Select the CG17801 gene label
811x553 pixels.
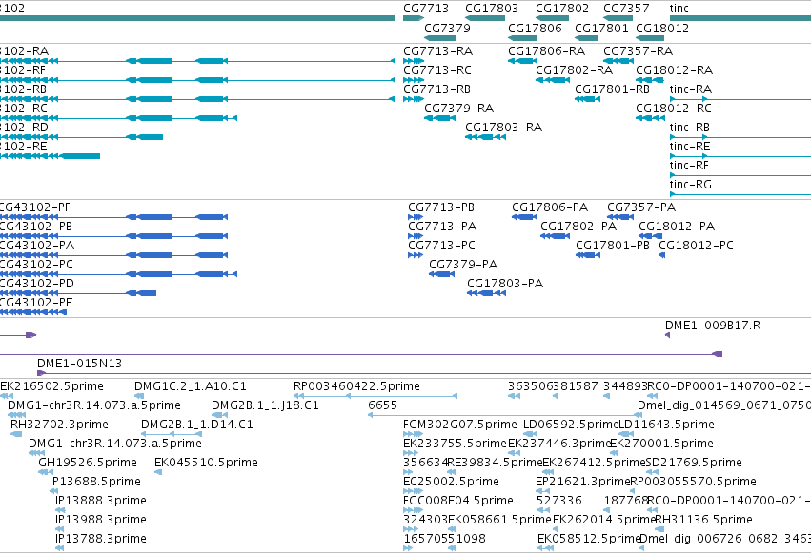(x=601, y=28)
